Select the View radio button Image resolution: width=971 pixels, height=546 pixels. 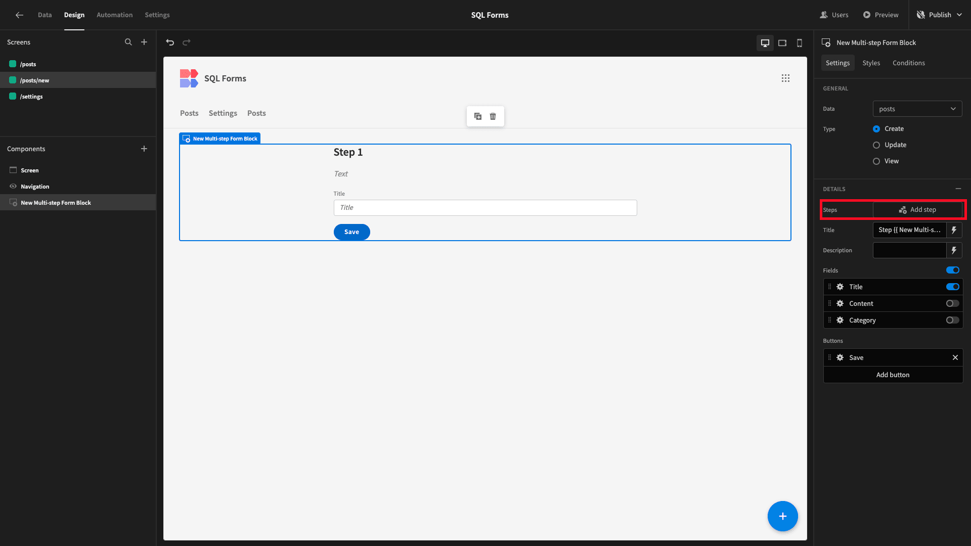coord(876,161)
